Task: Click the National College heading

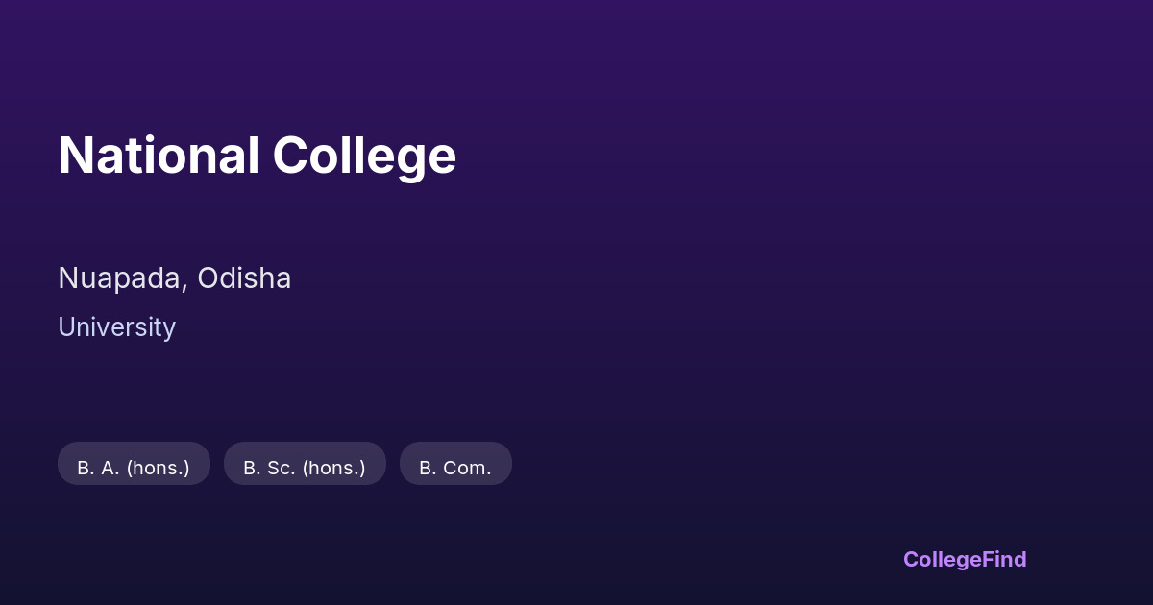Action: [257, 156]
